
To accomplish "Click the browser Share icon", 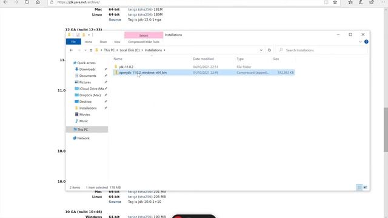I will (x=372, y=2).
